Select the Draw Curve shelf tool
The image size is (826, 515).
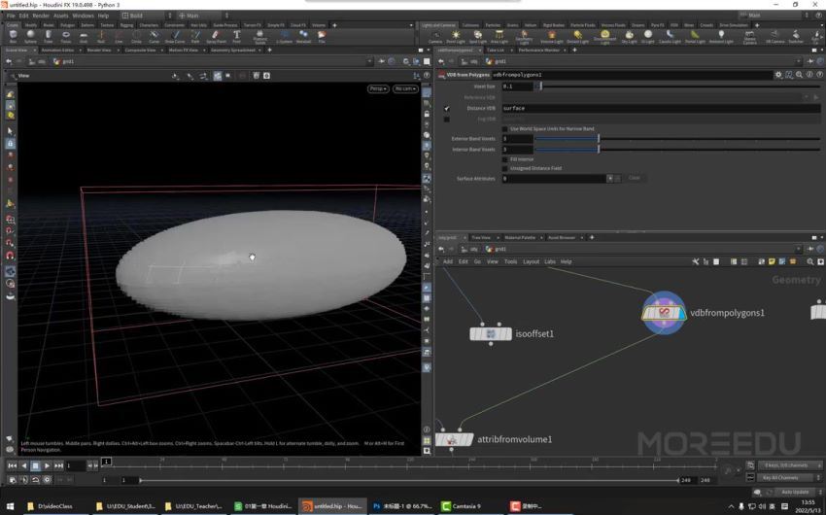pos(175,36)
